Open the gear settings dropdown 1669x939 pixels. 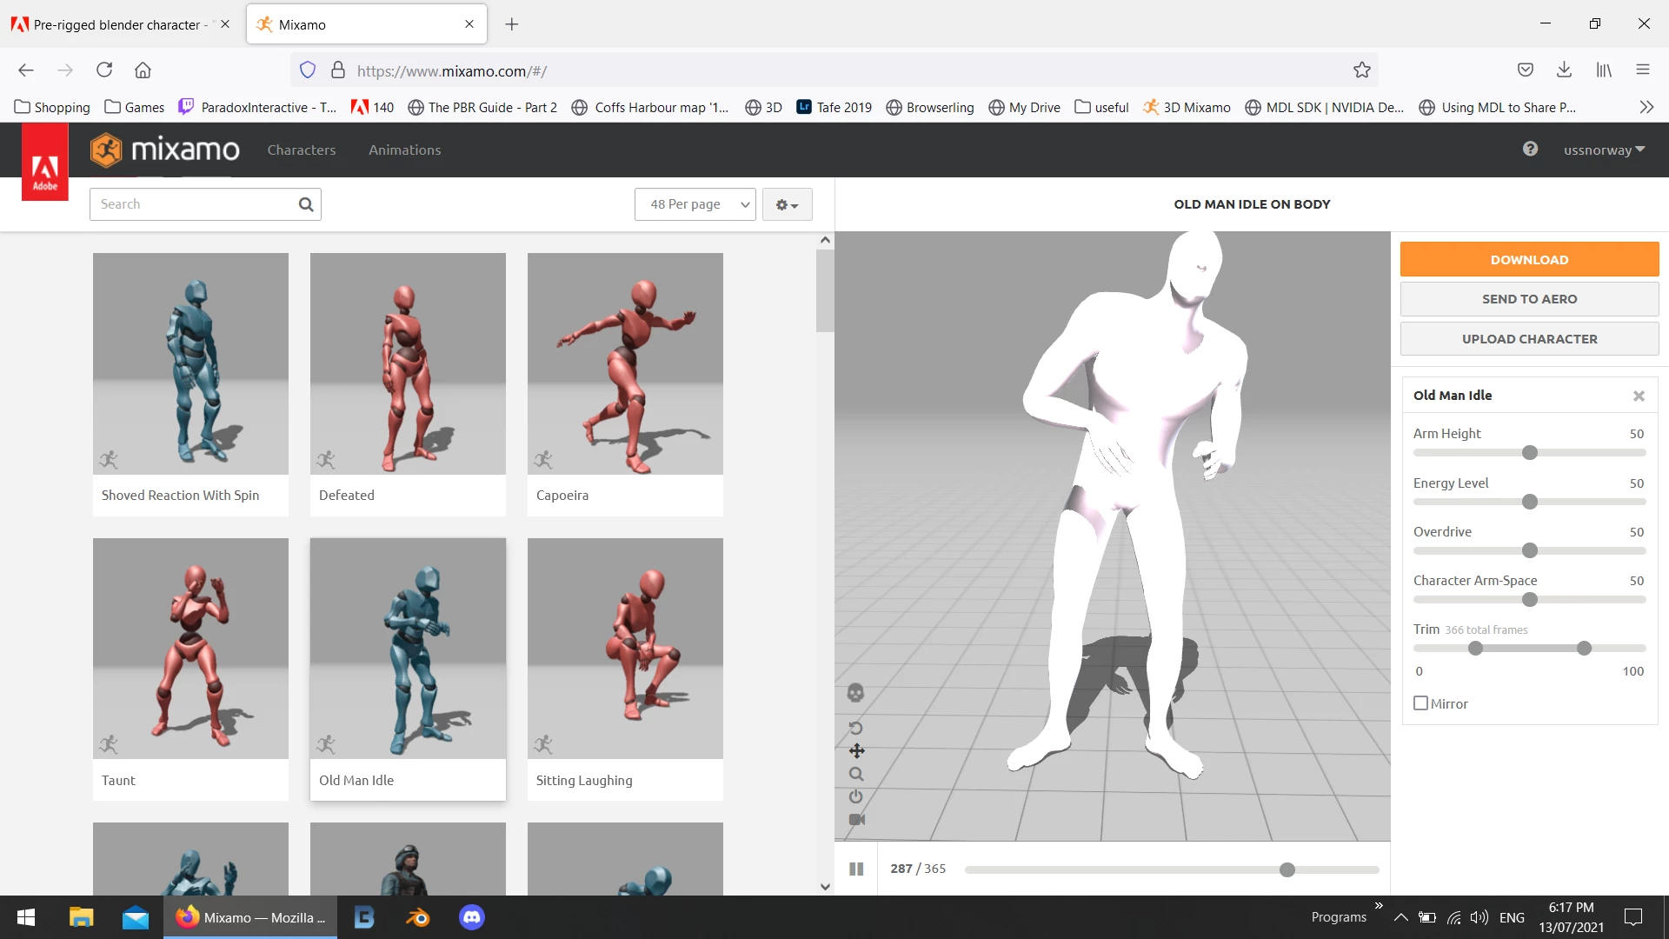787,205
